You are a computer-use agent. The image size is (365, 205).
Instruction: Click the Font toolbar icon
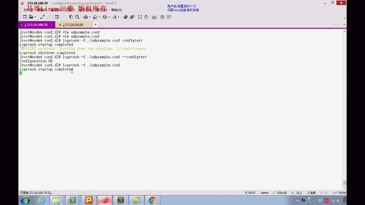(115, 17)
